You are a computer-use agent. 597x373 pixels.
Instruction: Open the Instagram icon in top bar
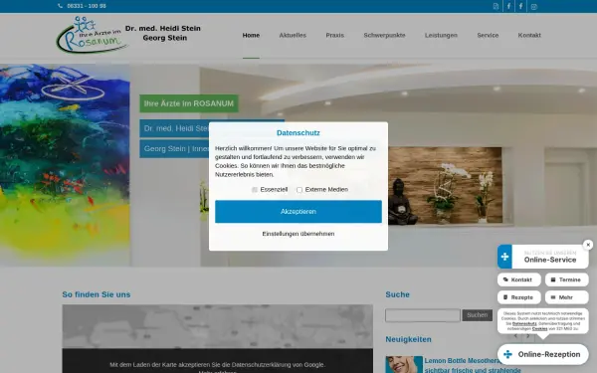[533, 7]
